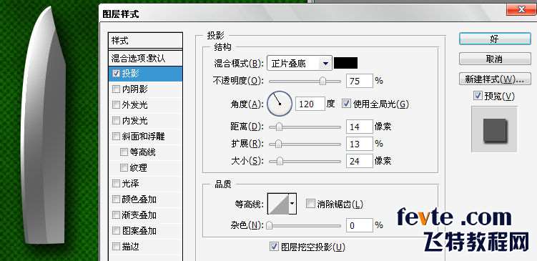Toggle the 预览 checkbox
537x261 pixels.
tap(478, 97)
